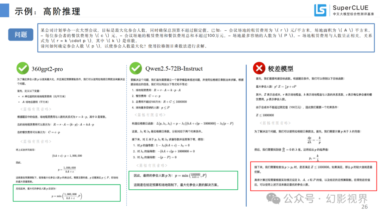Select the 360gpt2-pro heading
The height and width of the screenshot is (214, 380).
coord(47,69)
